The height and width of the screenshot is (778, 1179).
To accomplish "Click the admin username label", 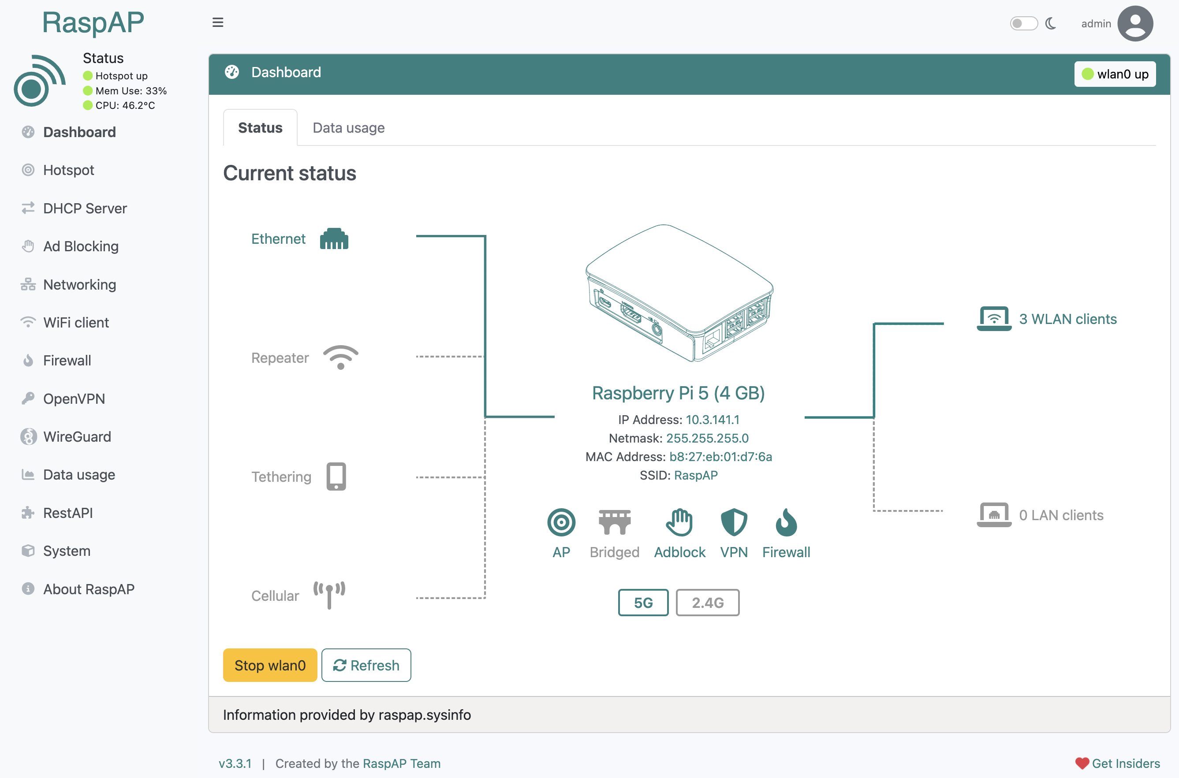I will [1096, 23].
